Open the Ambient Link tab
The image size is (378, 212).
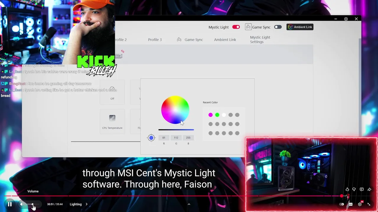point(225,39)
